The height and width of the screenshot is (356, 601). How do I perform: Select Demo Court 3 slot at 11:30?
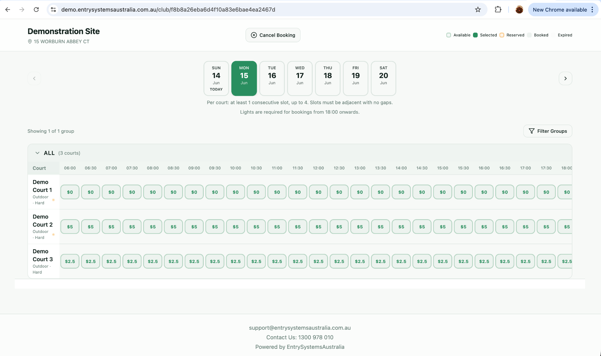[x=298, y=261]
